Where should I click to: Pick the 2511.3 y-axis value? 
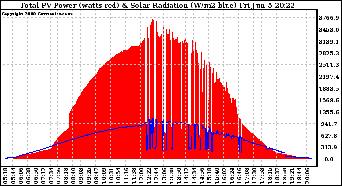coord(329,65)
